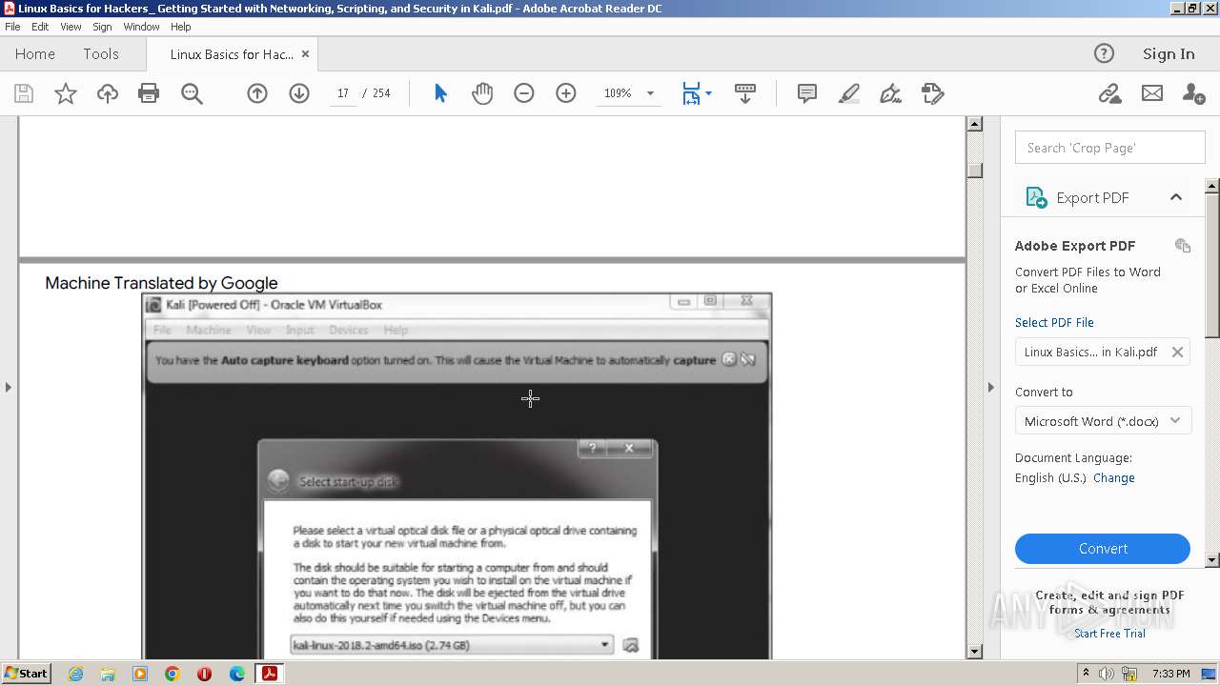Click the Acrobat Reader taskbar button

(x=270, y=674)
